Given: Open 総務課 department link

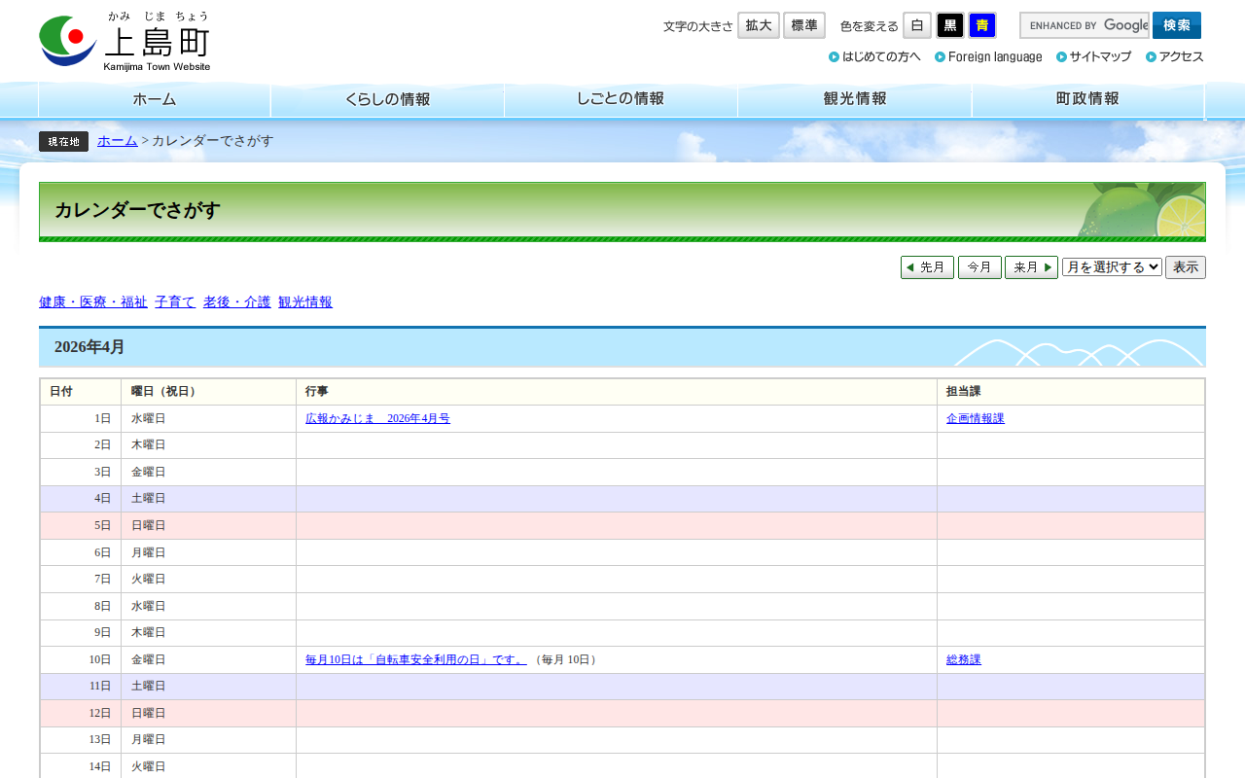Looking at the screenshot, I should [x=964, y=660].
